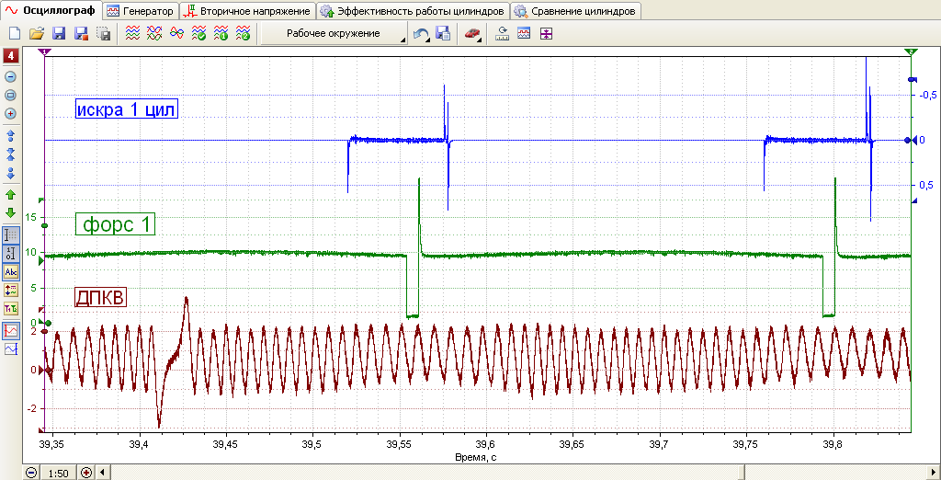Open the Вторичное напряжение tab
941x480 pixels.
248,11
